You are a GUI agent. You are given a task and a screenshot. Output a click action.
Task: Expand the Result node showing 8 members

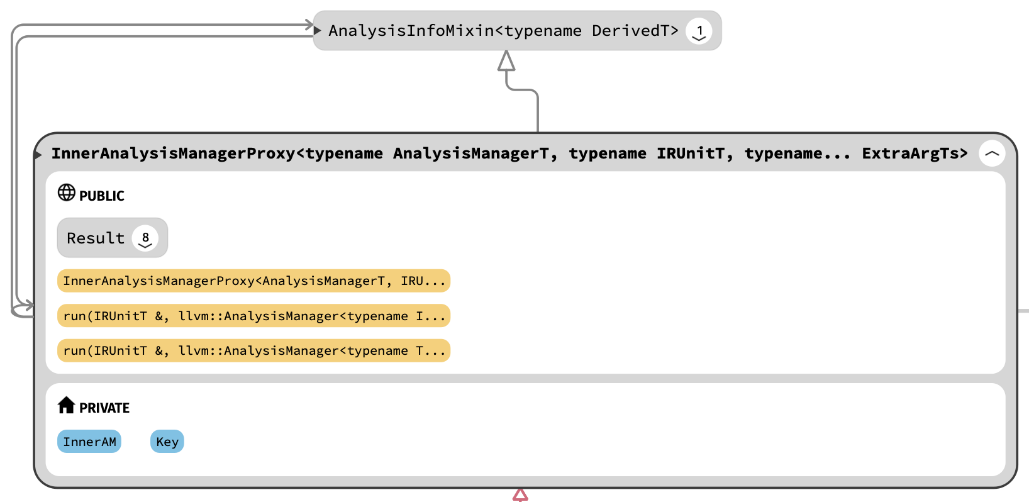(145, 238)
